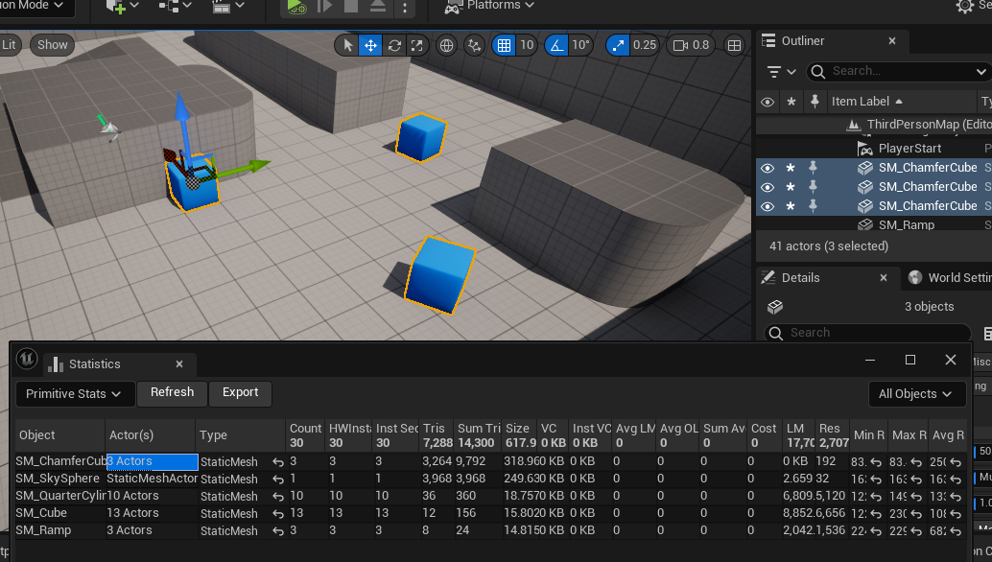This screenshot has height=562, width=992.
Task: Click the 3 objects static mesh icon
Action: point(775,307)
